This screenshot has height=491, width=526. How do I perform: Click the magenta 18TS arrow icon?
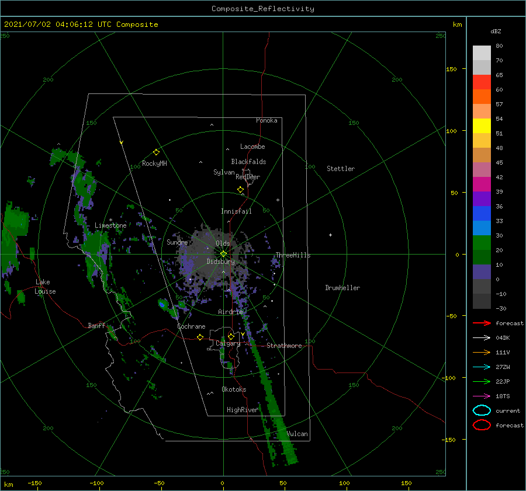click(482, 396)
